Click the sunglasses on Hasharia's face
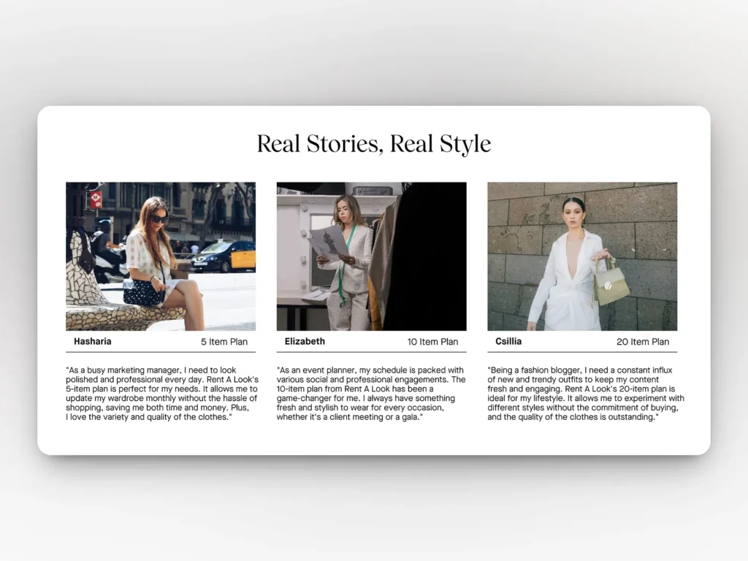Image resolution: width=748 pixels, height=561 pixels. 159,219
